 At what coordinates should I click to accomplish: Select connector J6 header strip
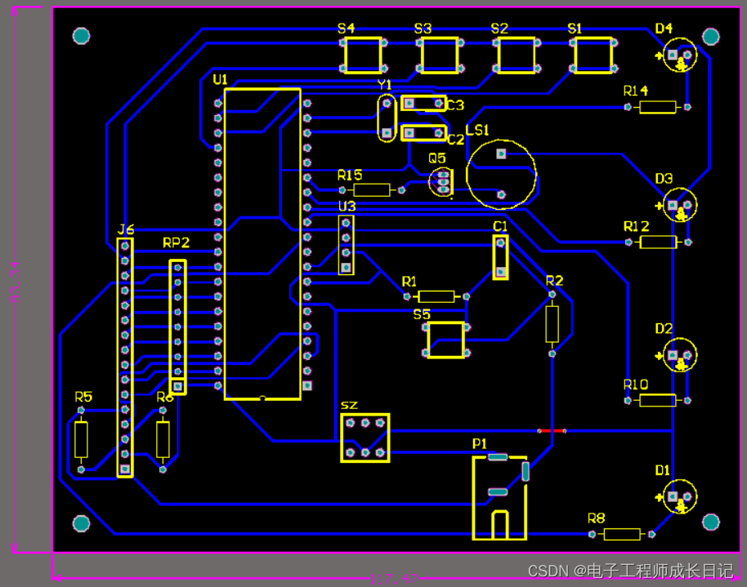click(125, 357)
